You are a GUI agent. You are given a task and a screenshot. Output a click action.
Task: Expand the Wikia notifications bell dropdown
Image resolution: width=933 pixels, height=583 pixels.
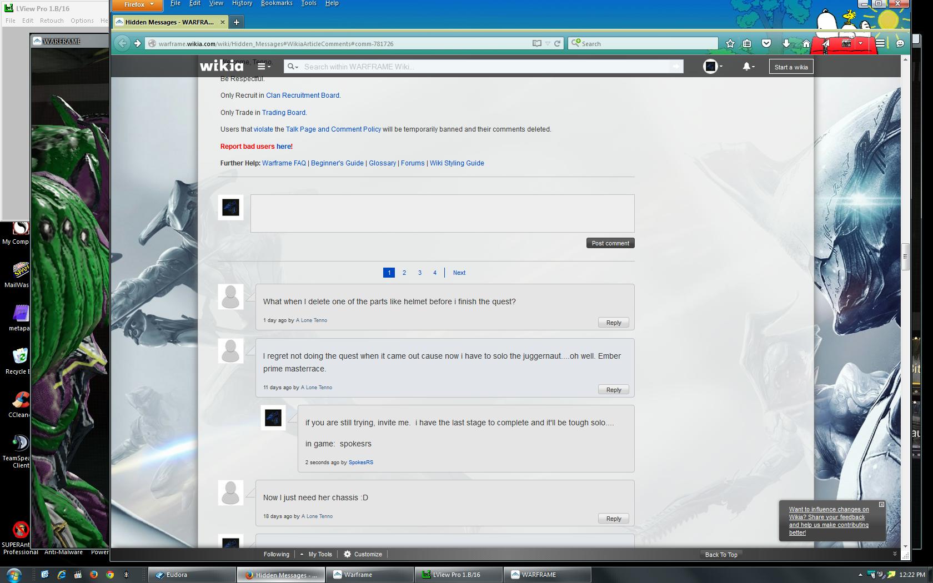(748, 67)
